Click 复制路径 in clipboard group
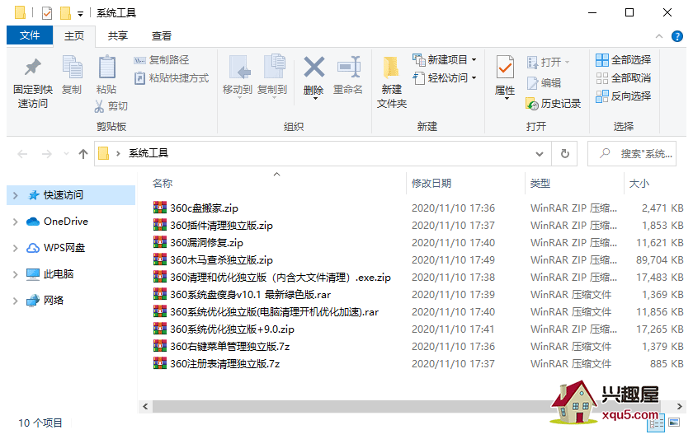 [162, 60]
